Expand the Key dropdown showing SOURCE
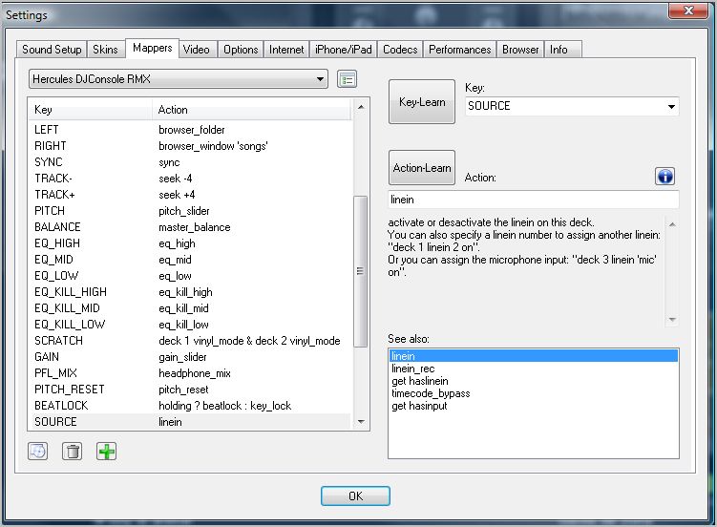This screenshot has height=527, width=717. point(571,106)
